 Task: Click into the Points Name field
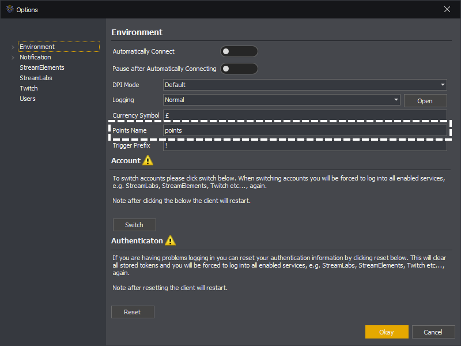305,130
